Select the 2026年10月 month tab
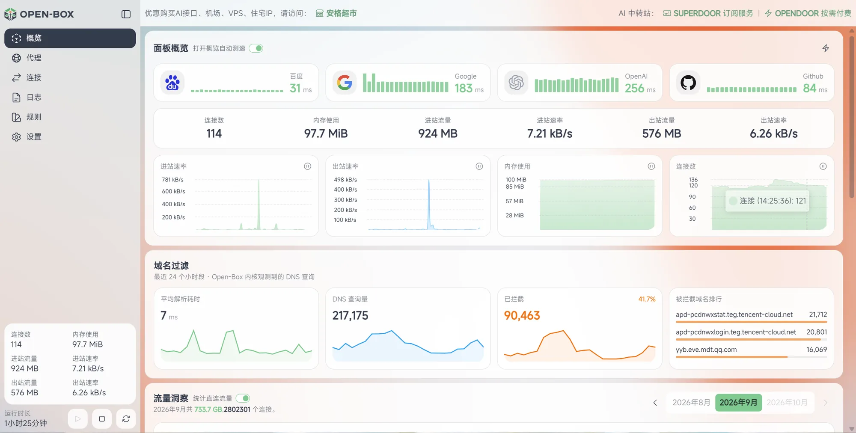This screenshot has width=856, height=433. coord(787,403)
